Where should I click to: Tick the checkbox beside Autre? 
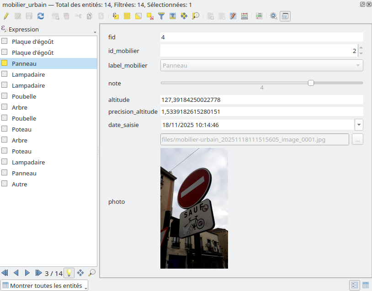click(5, 184)
